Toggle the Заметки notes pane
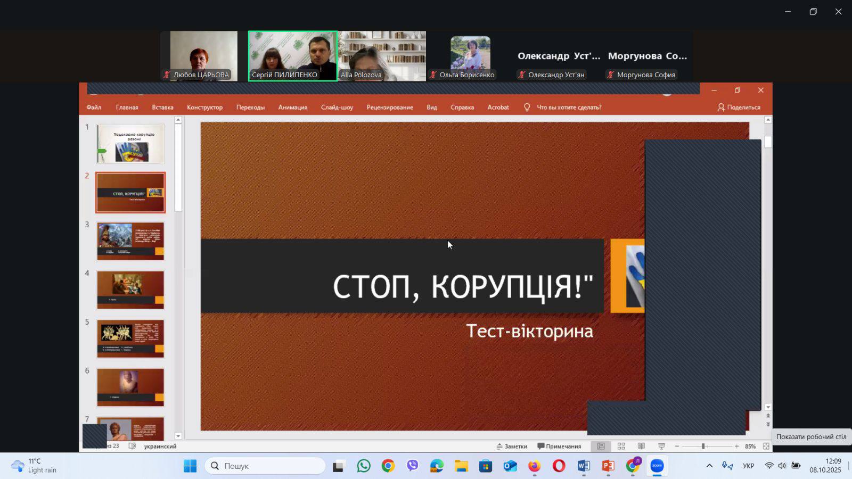The width and height of the screenshot is (852, 479). [512, 446]
